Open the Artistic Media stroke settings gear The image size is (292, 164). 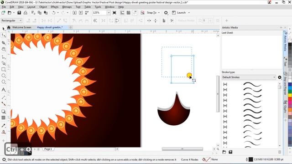[x=280, y=77]
